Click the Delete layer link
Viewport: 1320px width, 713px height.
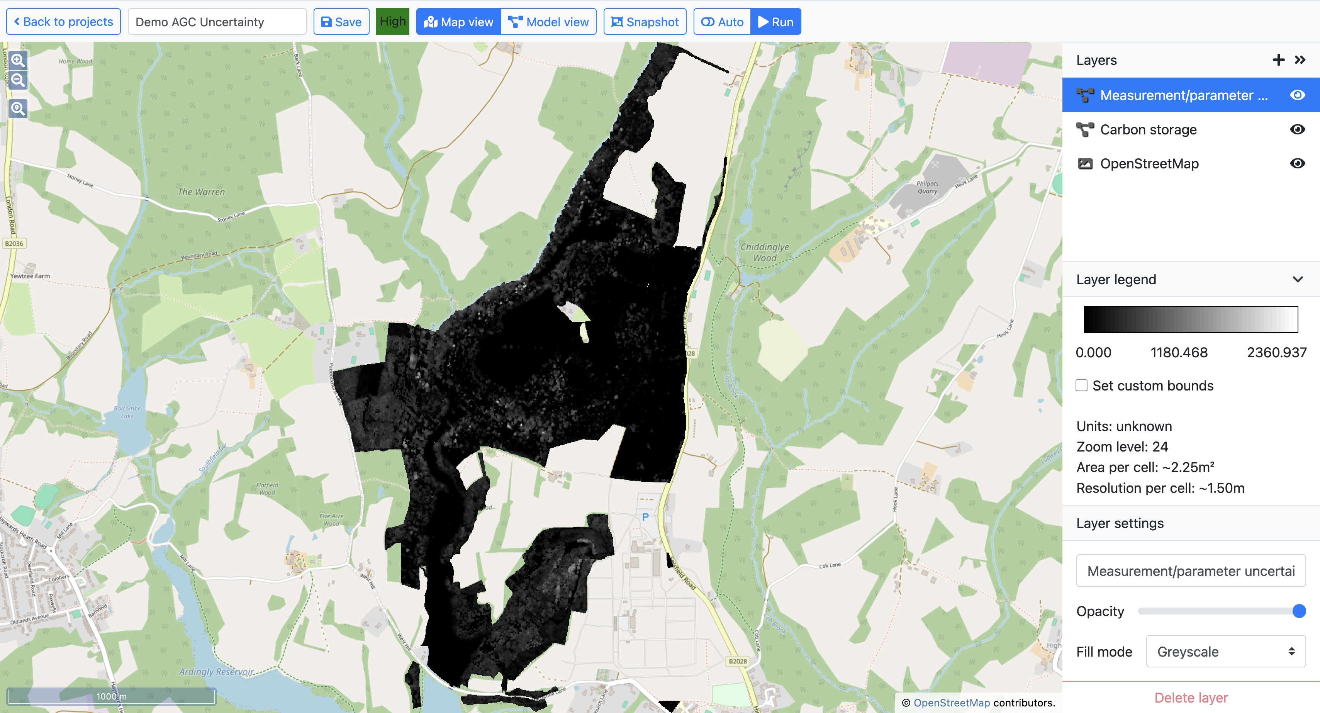tap(1191, 697)
